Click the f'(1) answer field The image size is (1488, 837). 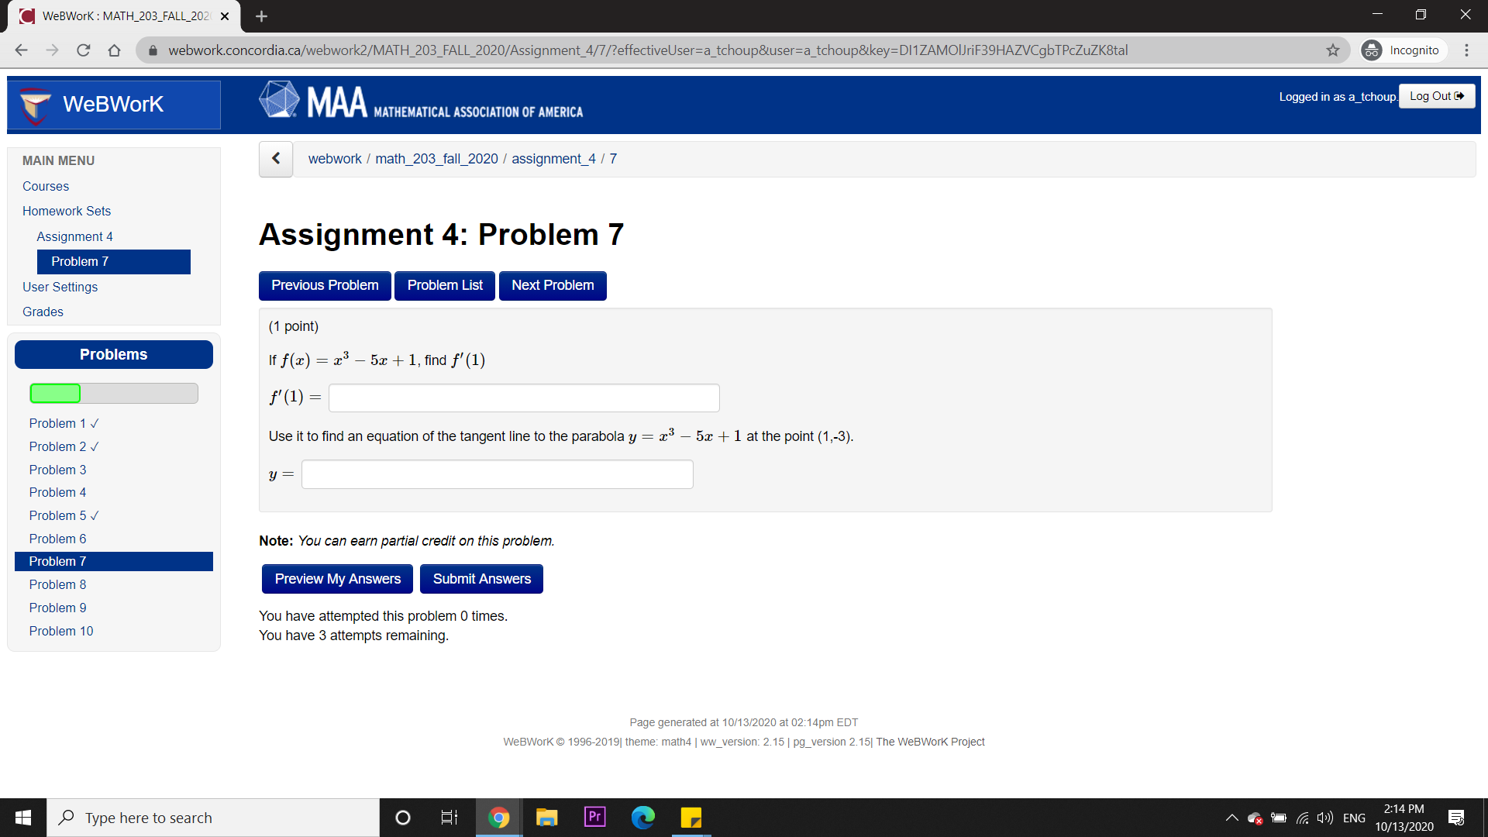click(x=524, y=398)
